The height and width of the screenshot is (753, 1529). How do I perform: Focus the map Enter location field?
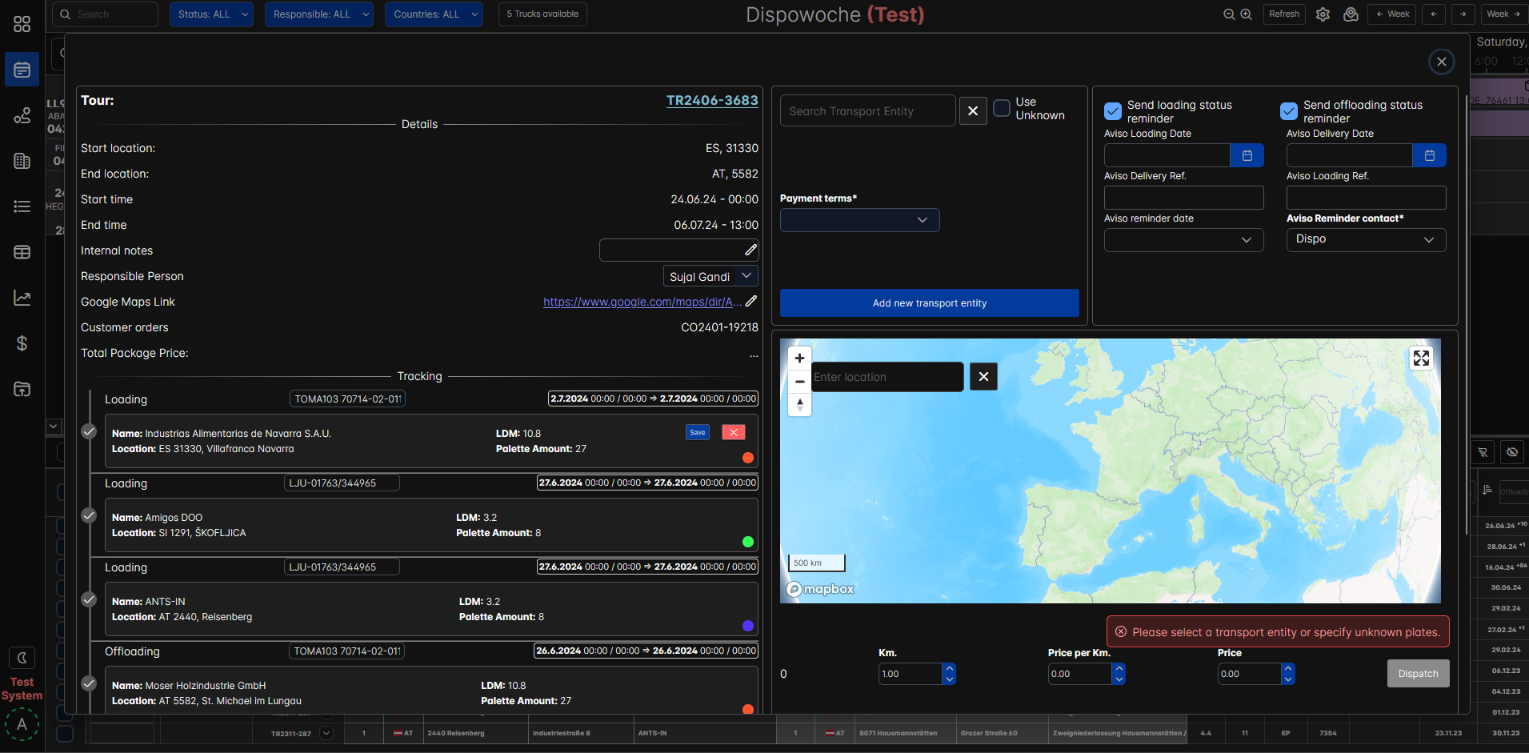tap(887, 377)
